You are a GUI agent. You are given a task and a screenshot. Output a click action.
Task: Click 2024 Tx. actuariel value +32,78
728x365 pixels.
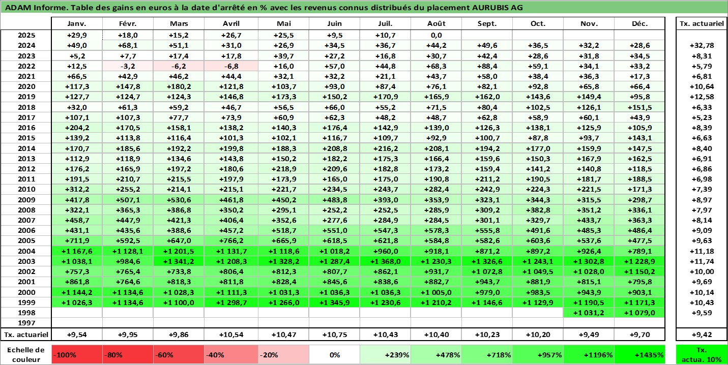click(x=701, y=46)
